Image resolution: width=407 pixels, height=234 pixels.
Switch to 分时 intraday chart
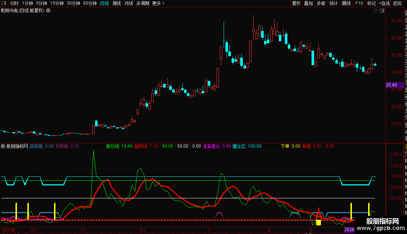[14, 3]
